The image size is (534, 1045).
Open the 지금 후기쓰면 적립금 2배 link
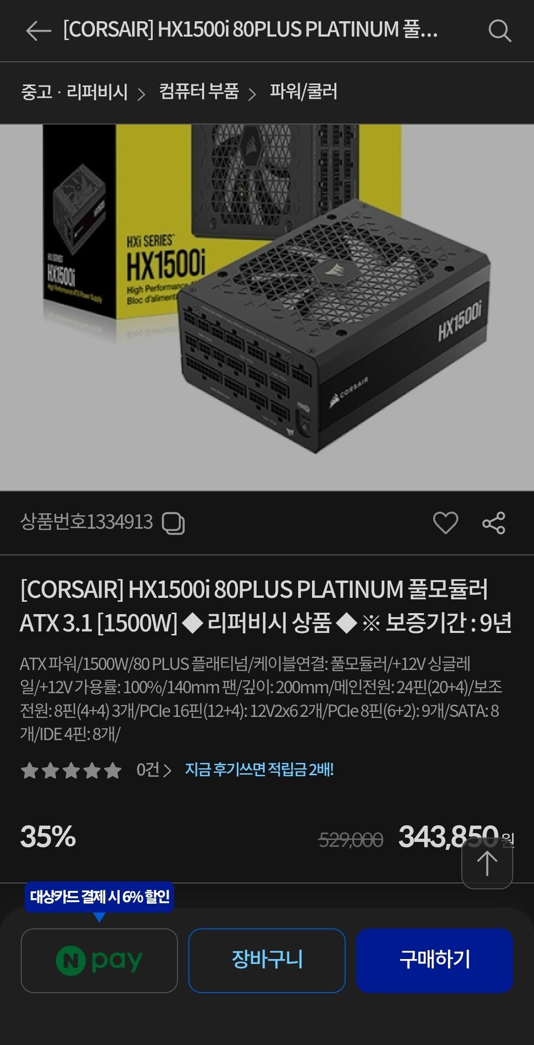point(259,770)
